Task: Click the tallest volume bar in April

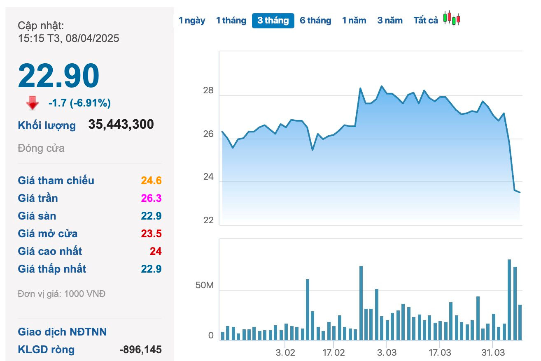Action: click(x=509, y=299)
